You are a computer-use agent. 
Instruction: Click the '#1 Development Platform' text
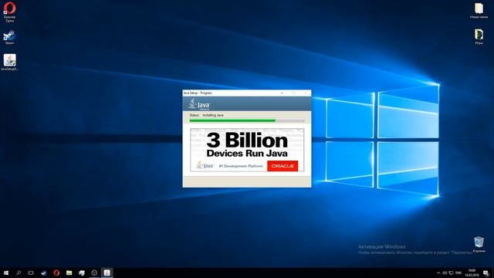[241, 166]
